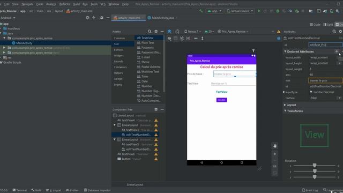
Task: Open the Build menu
Action: tap(76, 4)
